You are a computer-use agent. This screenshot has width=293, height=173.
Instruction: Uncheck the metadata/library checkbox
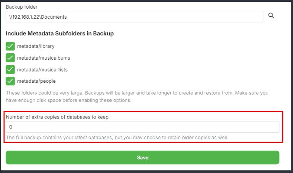pos(10,47)
